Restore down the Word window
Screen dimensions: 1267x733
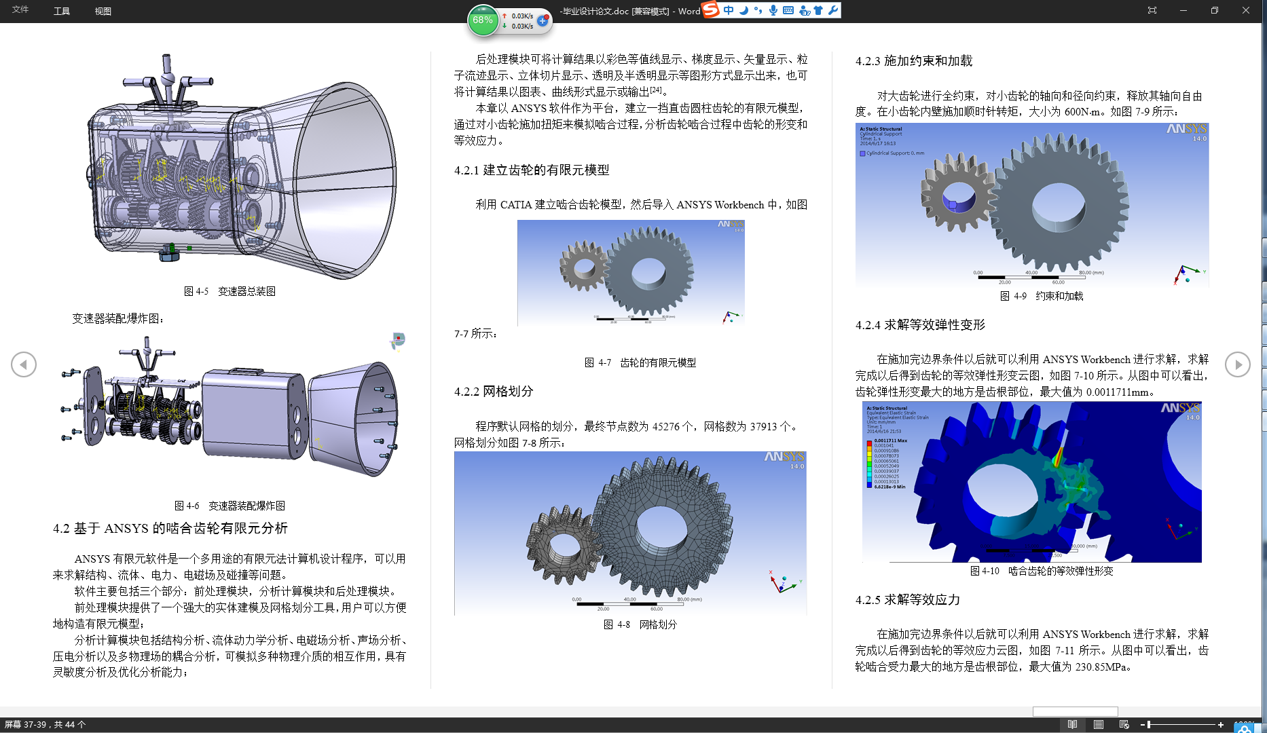coord(1215,10)
